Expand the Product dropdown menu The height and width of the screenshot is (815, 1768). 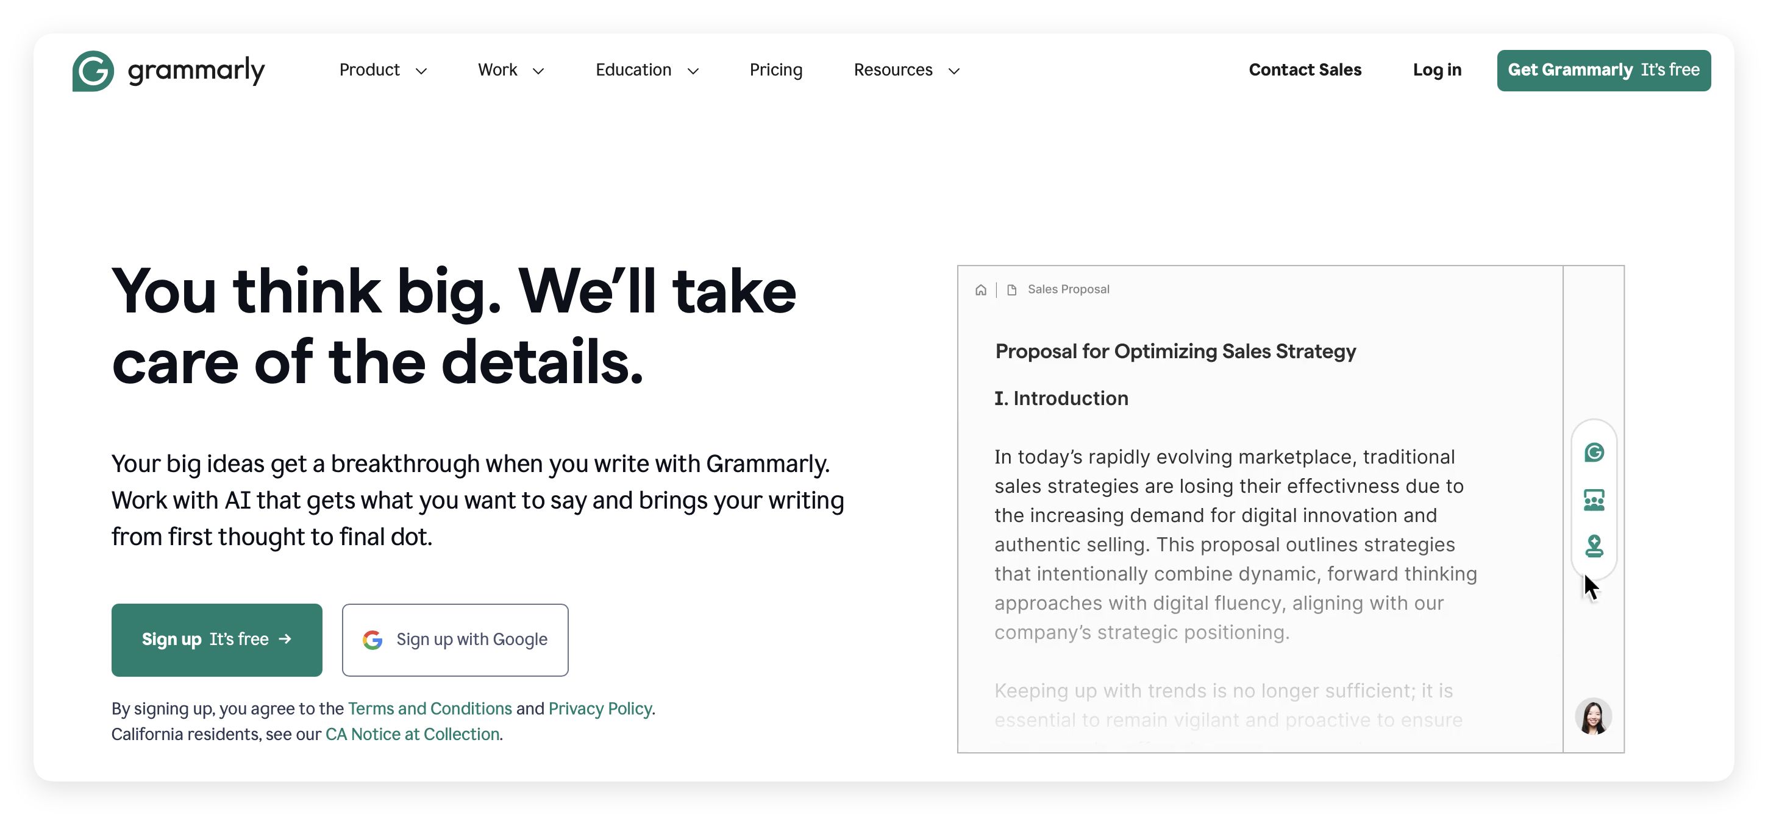(x=382, y=70)
